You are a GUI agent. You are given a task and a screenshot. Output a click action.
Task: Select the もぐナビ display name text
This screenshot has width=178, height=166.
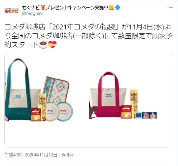pos(31,8)
